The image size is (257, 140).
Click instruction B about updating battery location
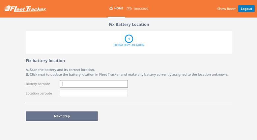pyautogui.click(x=127, y=74)
